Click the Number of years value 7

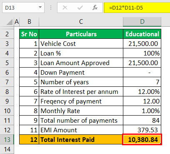(142, 82)
